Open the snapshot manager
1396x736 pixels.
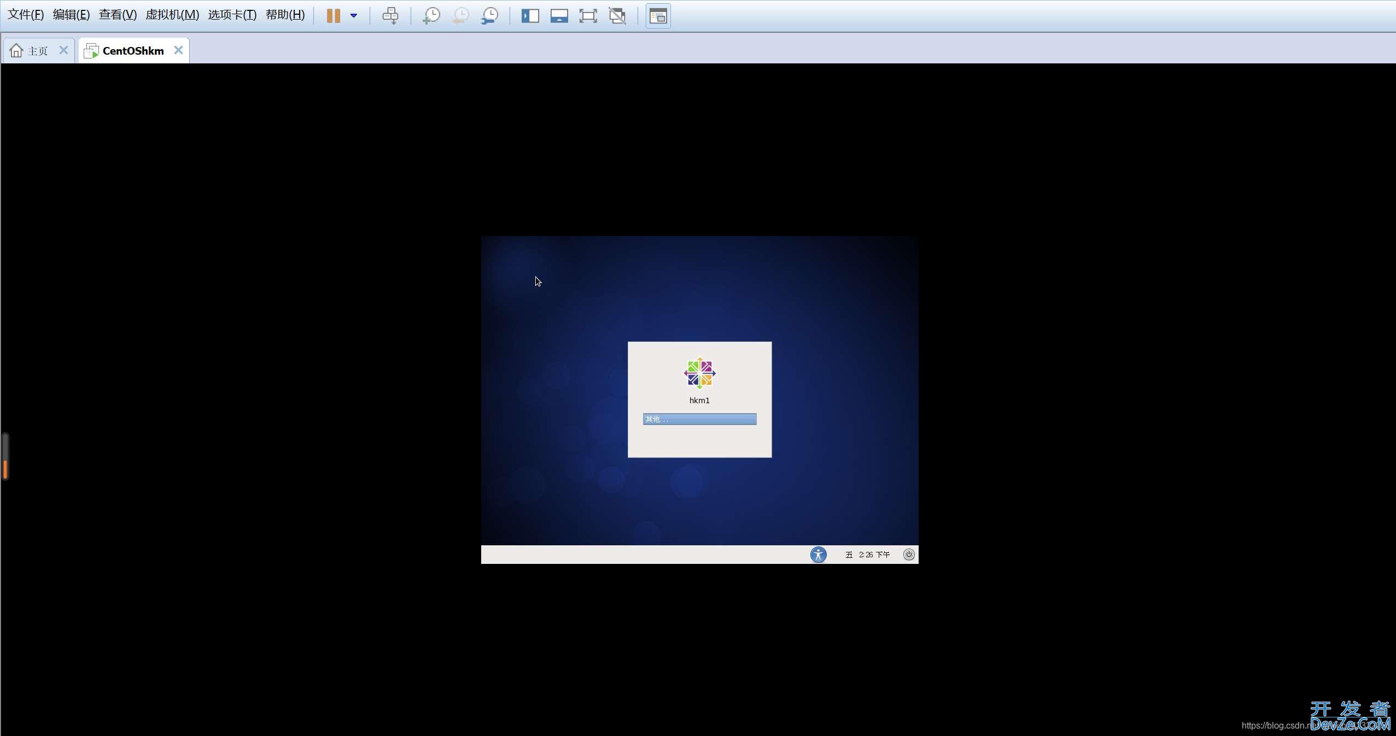[x=489, y=16]
